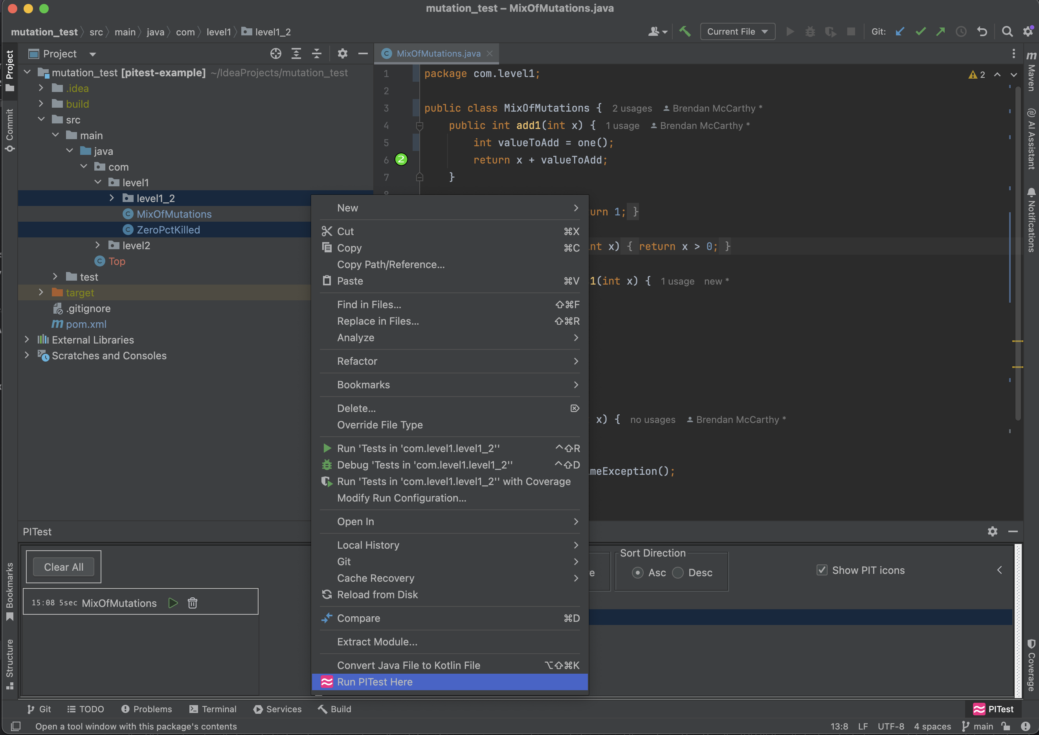Toggle the Project tool window stripe

9,71
